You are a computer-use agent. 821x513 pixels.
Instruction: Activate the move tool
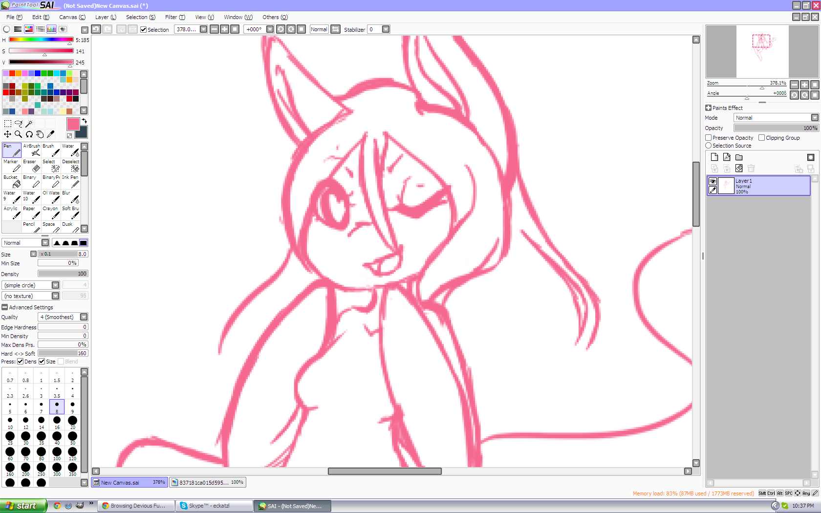(8, 134)
